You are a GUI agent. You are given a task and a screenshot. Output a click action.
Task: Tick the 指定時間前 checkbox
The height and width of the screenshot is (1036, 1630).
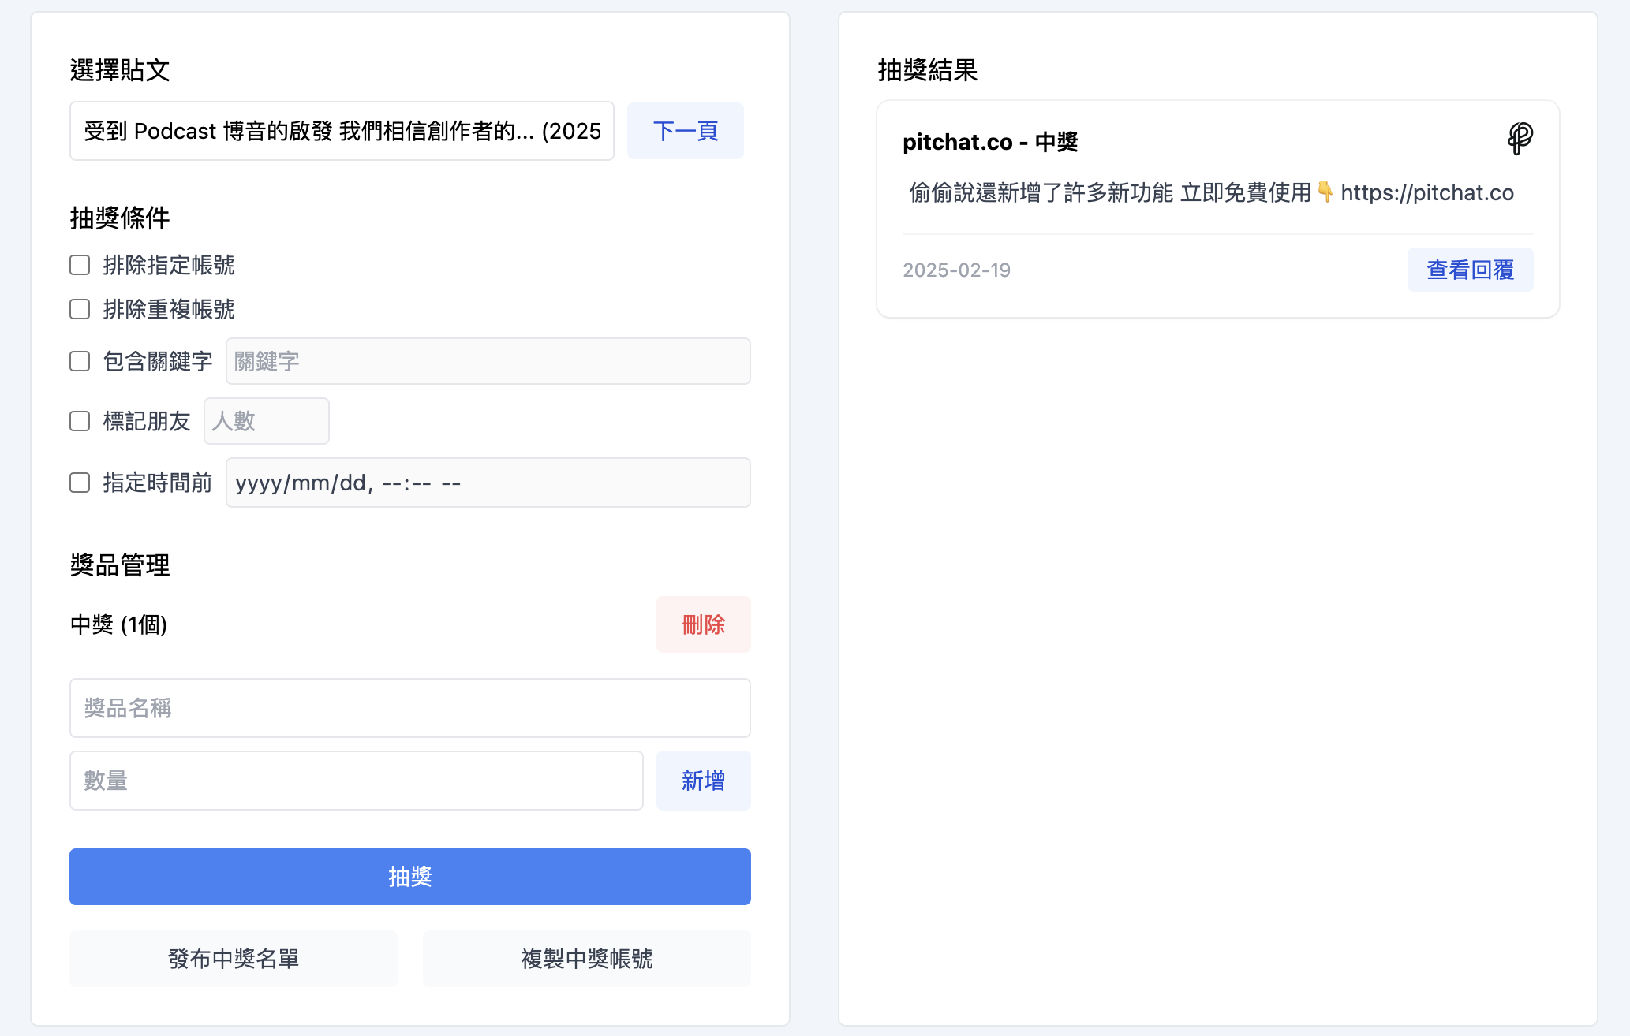pos(80,483)
